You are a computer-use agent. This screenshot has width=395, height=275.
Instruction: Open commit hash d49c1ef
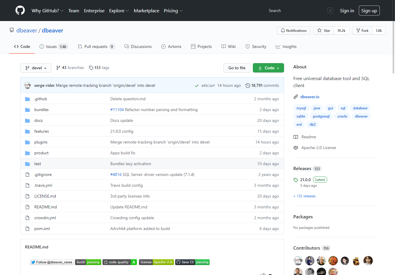click(x=208, y=86)
